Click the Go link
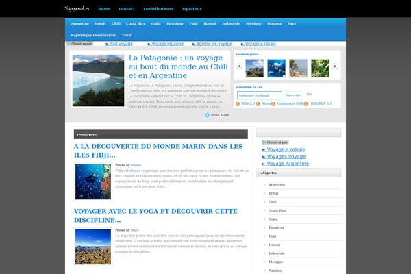 310,94
